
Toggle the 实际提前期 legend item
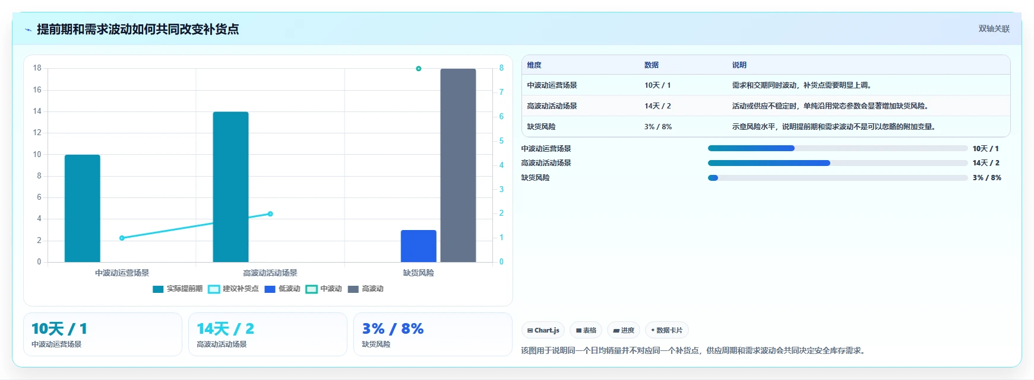tap(177, 289)
